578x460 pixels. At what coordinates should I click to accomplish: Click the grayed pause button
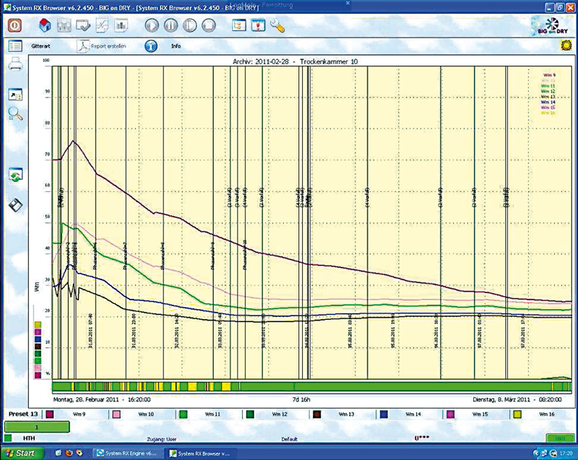pyautogui.click(x=171, y=25)
